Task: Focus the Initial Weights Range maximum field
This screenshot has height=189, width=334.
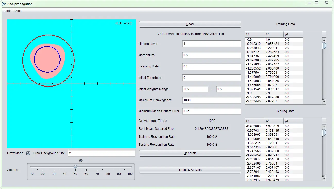Action: pyautogui.click(x=229, y=89)
